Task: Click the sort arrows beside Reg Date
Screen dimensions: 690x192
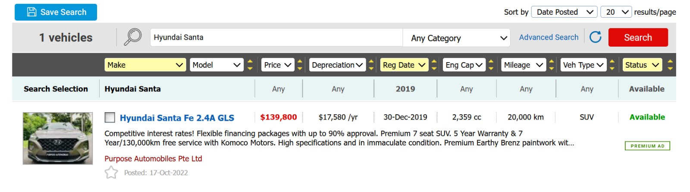Action: 434,65
